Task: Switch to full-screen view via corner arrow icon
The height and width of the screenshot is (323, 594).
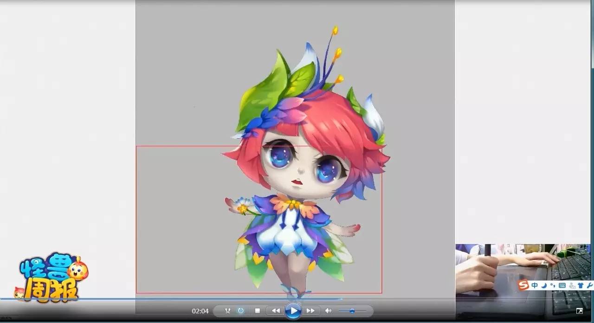Action: pyautogui.click(x=579, y=311)
